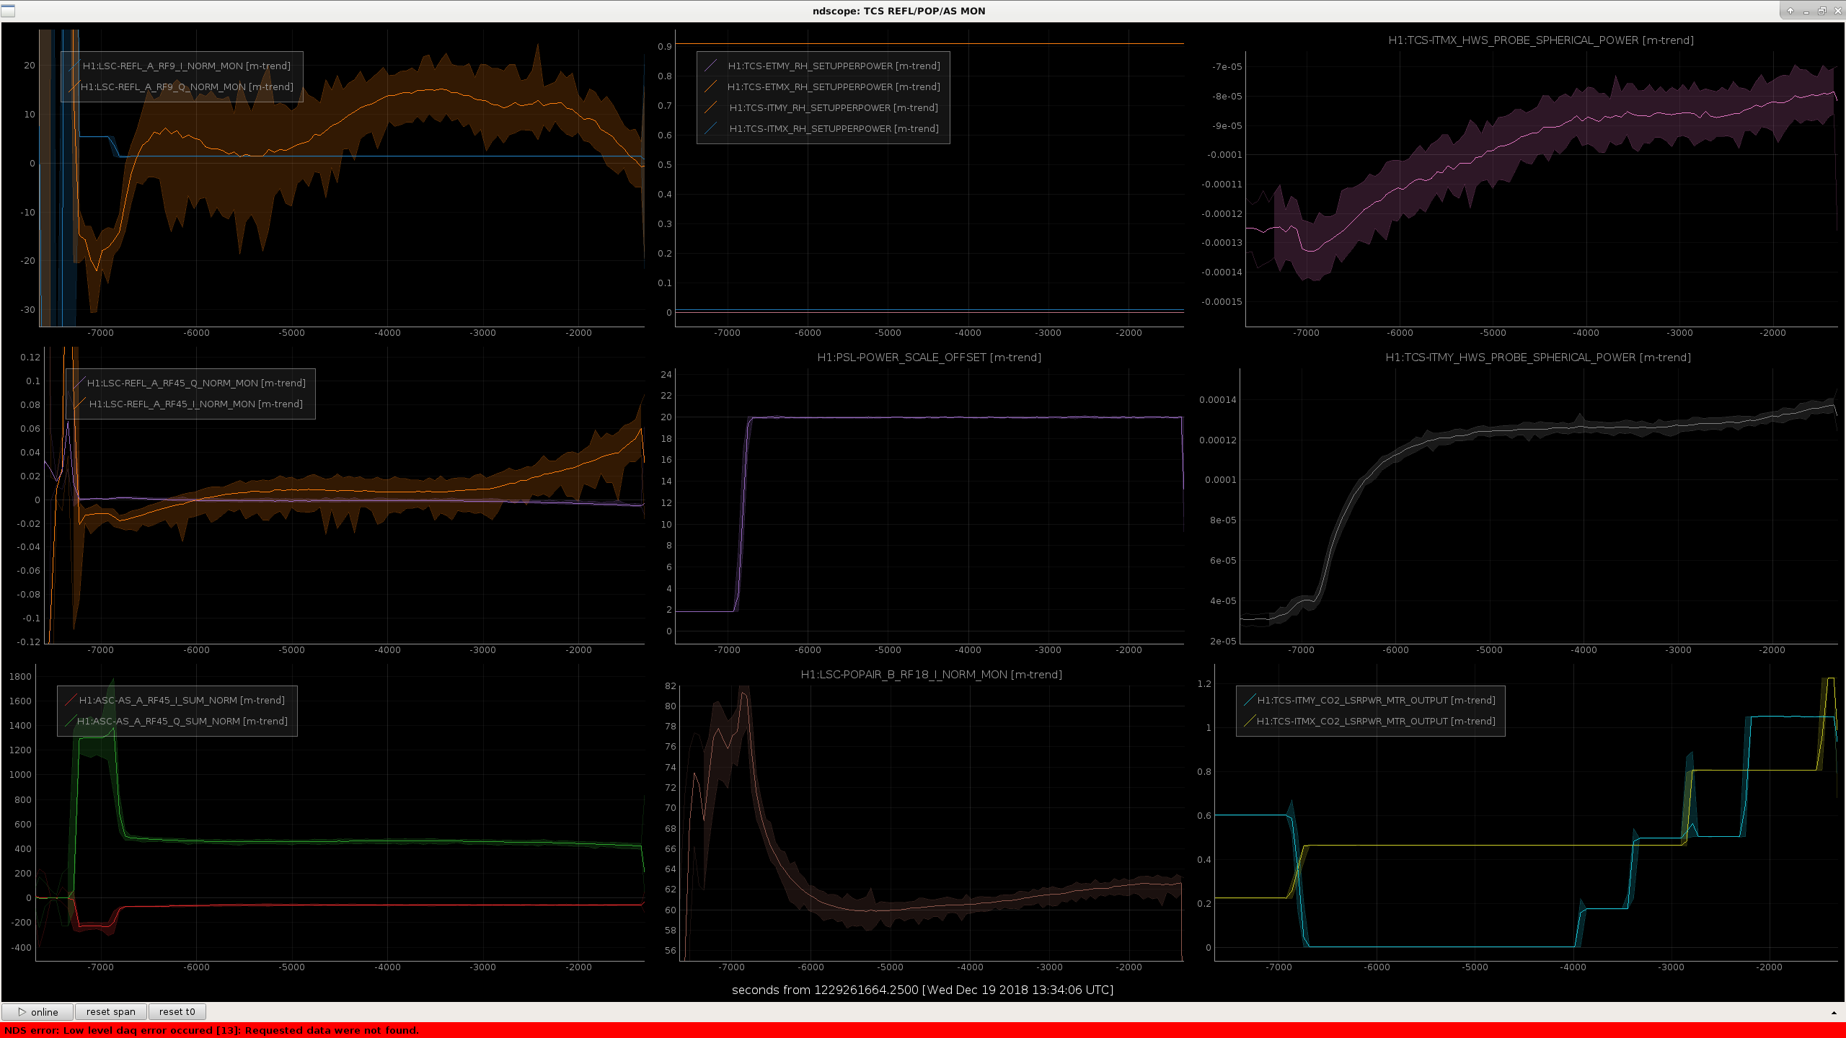This screenshot has height=1038, width=1846.
Task: Click the y-axis tick value -0.00015
Action: tap(1222, 302)
